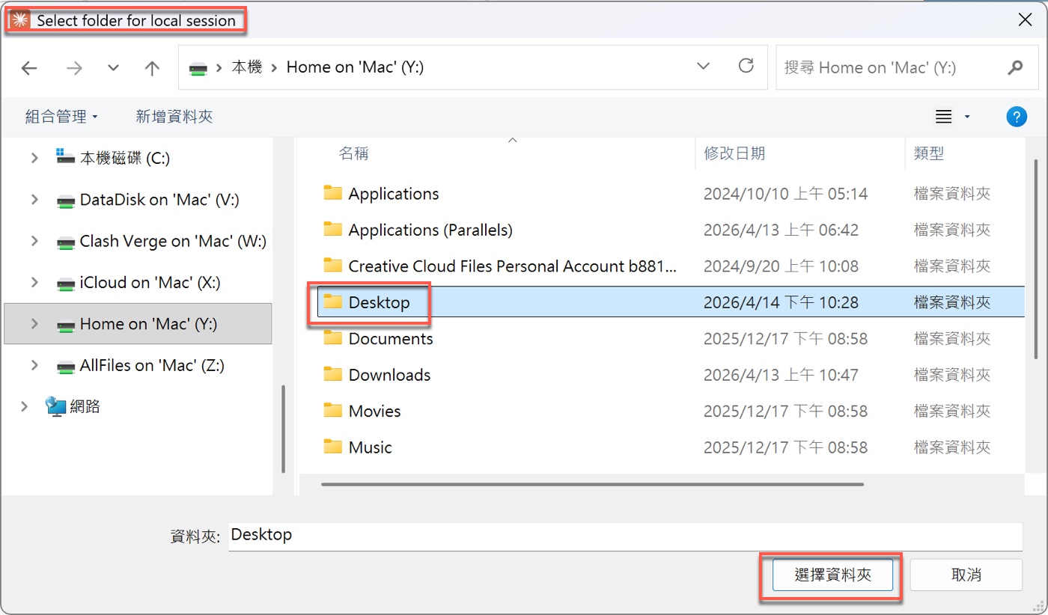Open the 組合管理 menu
1048x615 pixels.
61,117
